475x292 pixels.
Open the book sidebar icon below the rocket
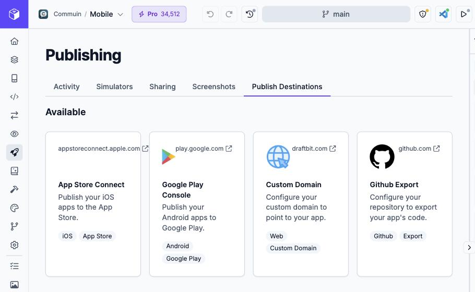click(x=14, y=171)
